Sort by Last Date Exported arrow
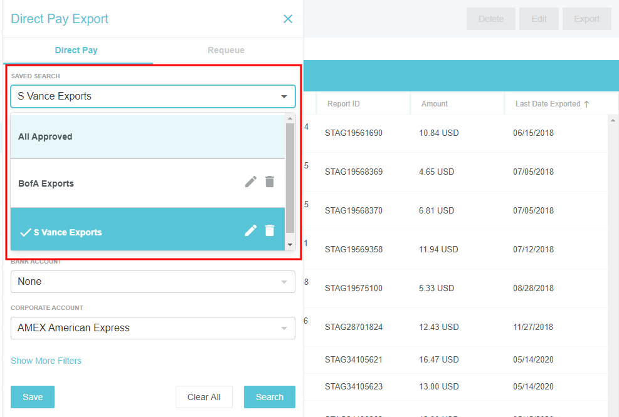This screenshot has width=619, height=417. click(586, 105)
